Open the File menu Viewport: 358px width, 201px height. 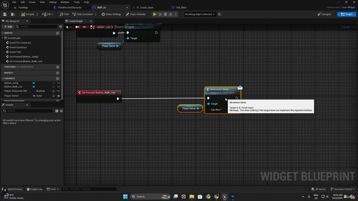click(x=14, y=2)
